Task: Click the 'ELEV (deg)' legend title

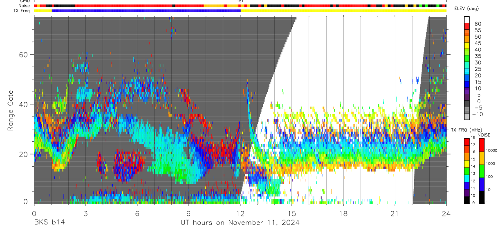Action: [x=467, y=9]
